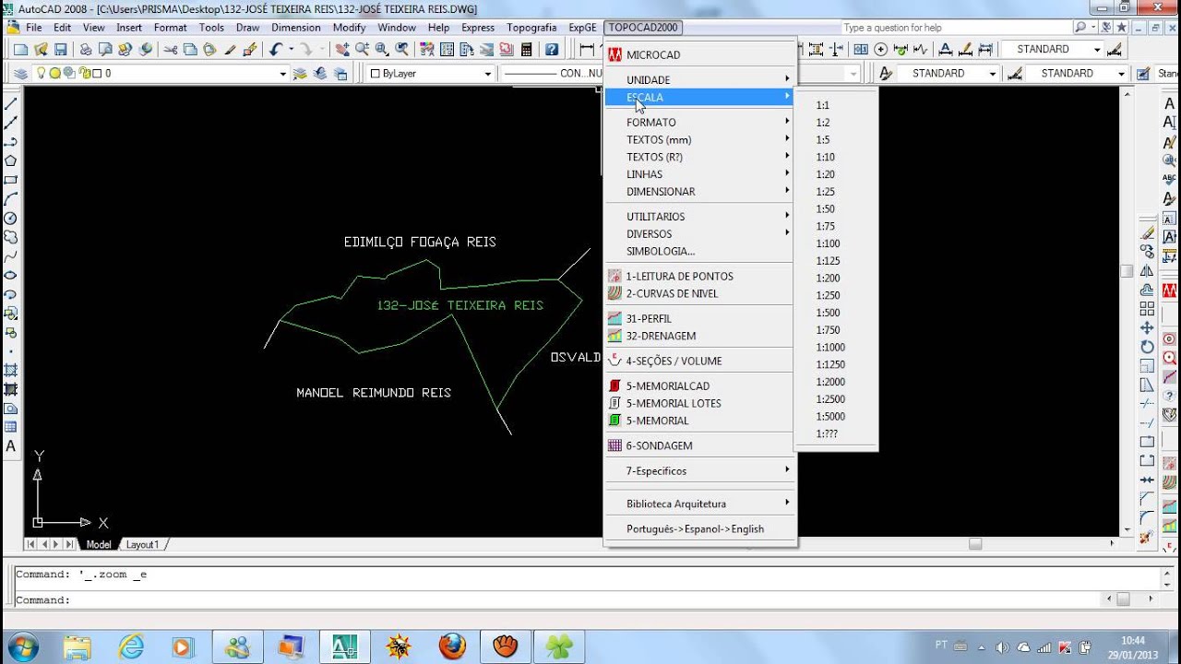Image resolution: width=1181 pixels, height=664 pixels.
Task: Open the top STANDARD dimension style dropdown
Action: pyautogui.click(x=1097, y=50)
